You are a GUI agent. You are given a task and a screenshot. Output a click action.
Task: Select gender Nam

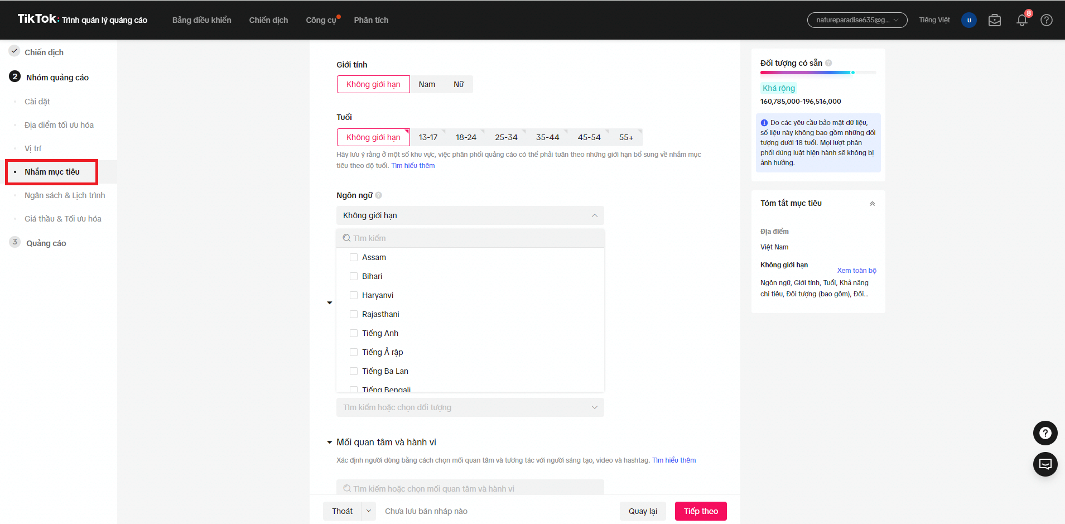427,84
